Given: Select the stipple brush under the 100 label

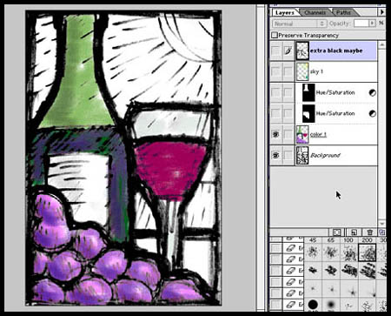Looking at the screenshot, I should point(349,252).
